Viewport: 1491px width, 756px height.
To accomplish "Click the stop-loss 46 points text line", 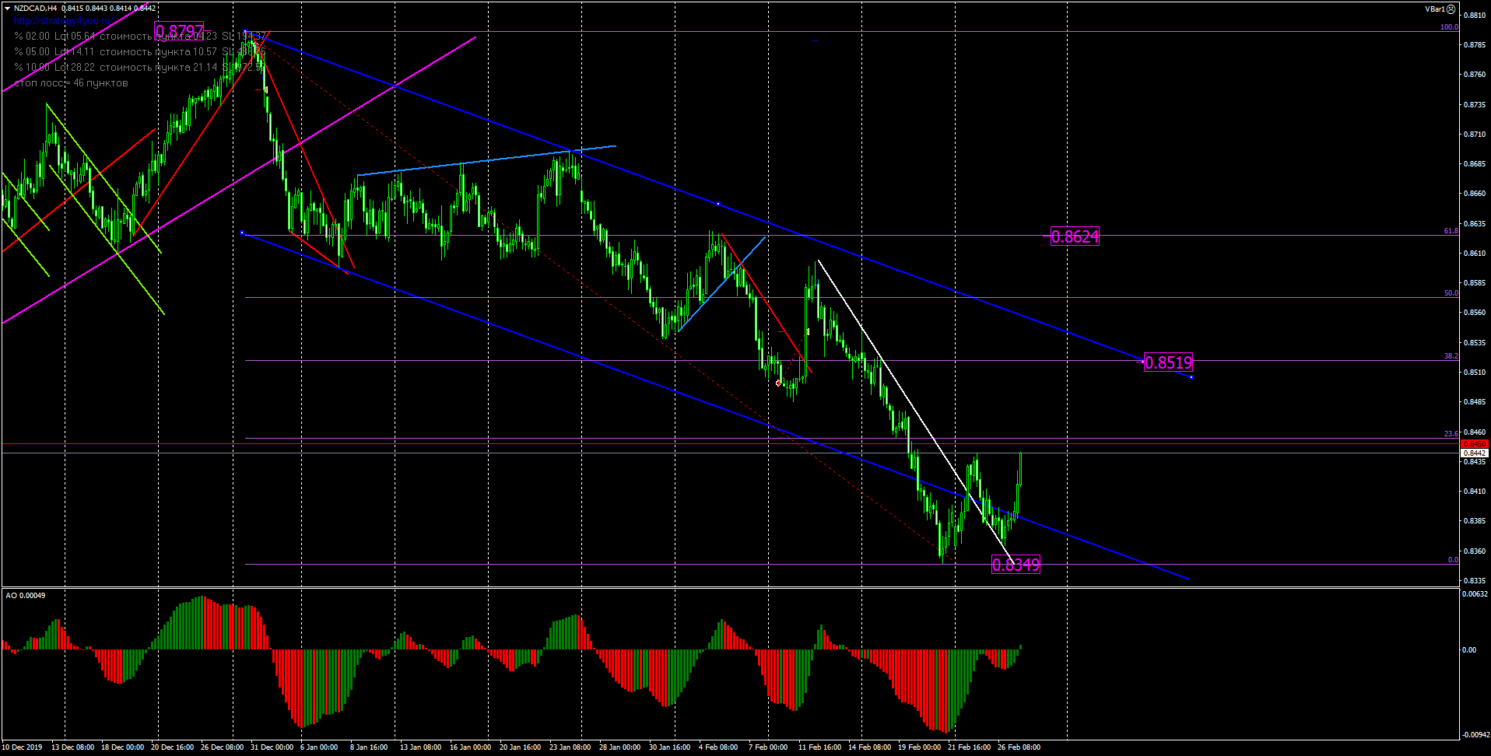I will pos(71,83).
